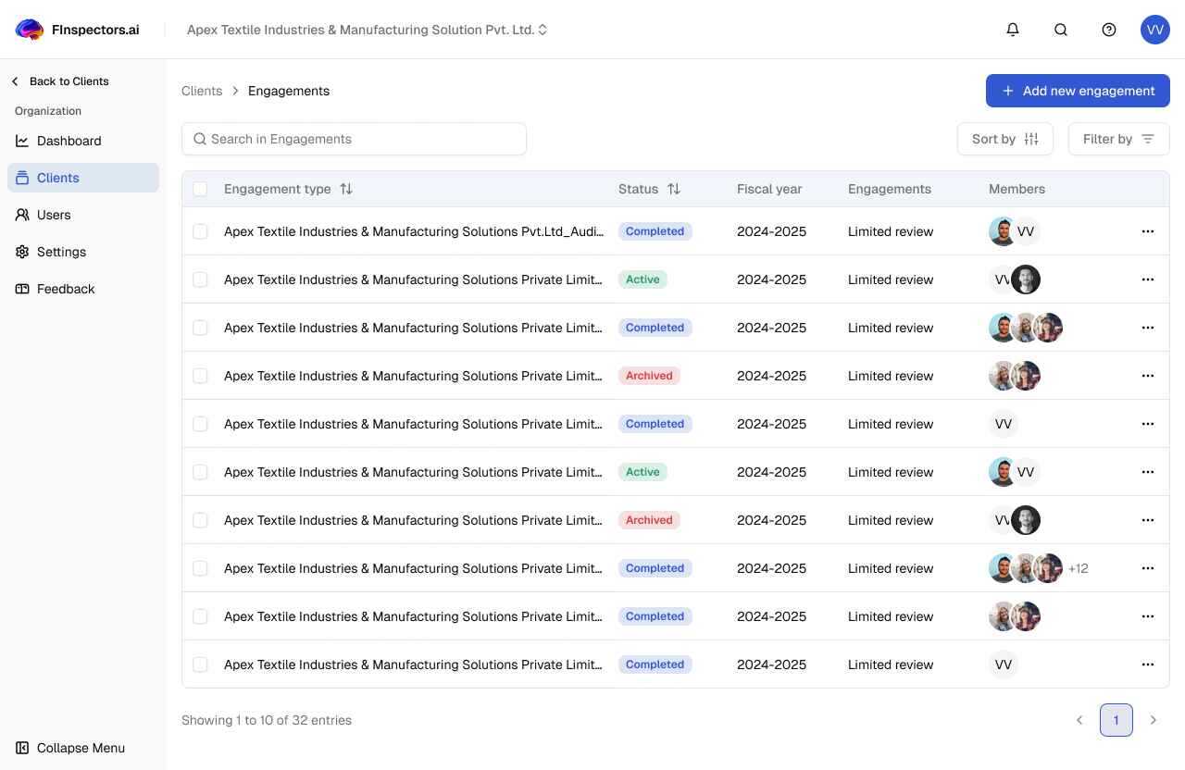This screenshot has height=770, width=1185.
Task: Check the first engagement row checkbox
Action: coord(200,231)
